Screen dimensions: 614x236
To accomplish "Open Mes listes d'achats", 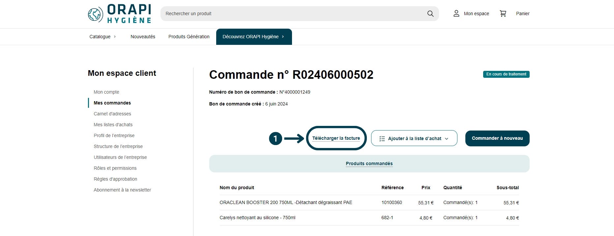I will (113, 125).
